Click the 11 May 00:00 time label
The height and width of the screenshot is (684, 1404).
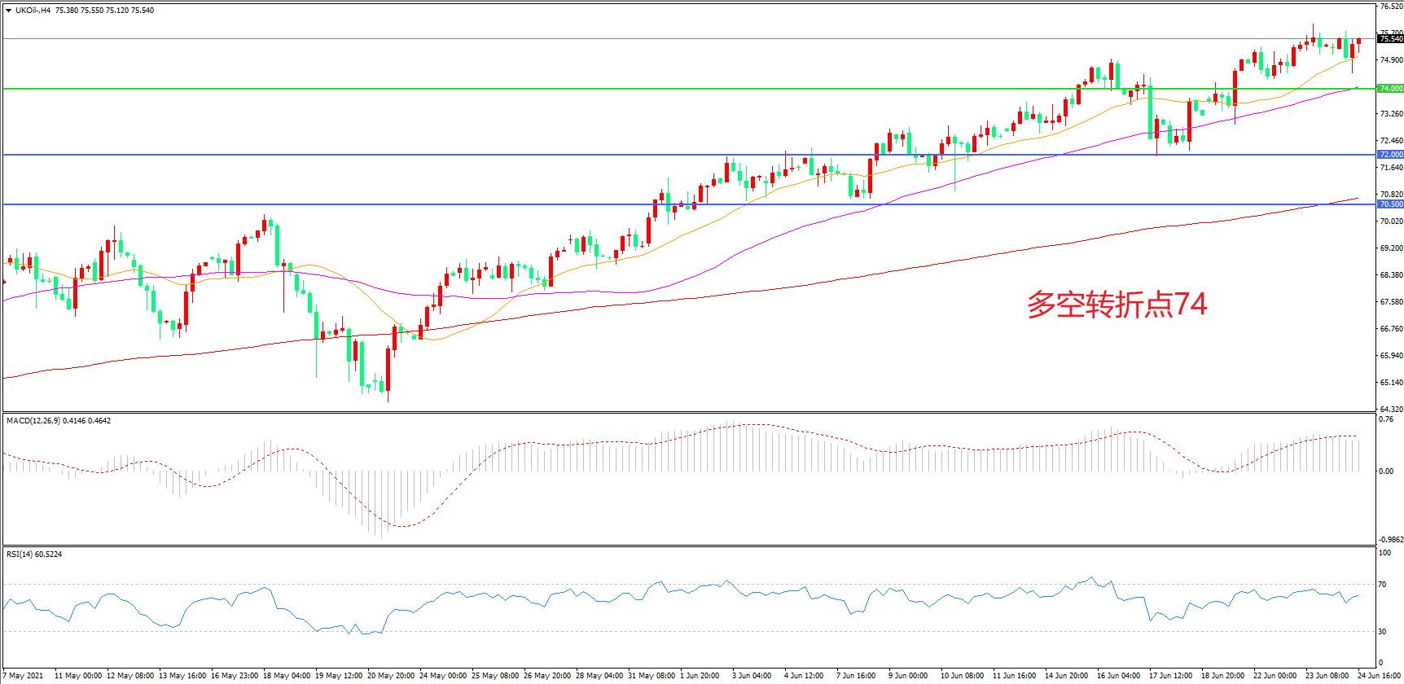[x=78, y=675]
